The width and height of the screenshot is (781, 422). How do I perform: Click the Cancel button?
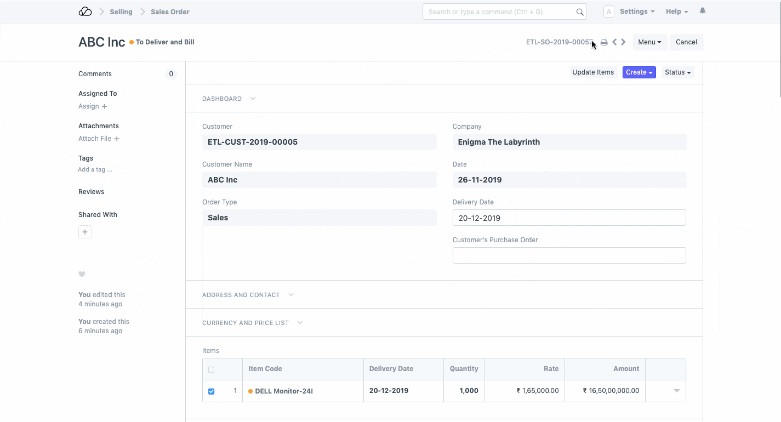tap(686, 42)
